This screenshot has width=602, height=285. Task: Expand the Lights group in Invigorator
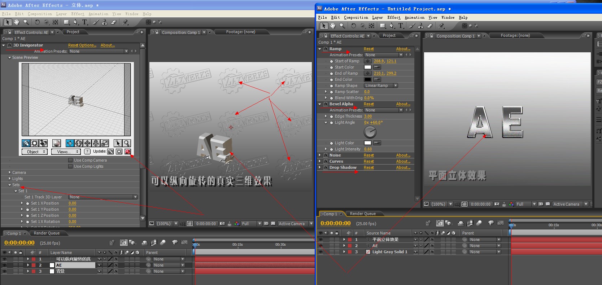click(x=10, y=179)
